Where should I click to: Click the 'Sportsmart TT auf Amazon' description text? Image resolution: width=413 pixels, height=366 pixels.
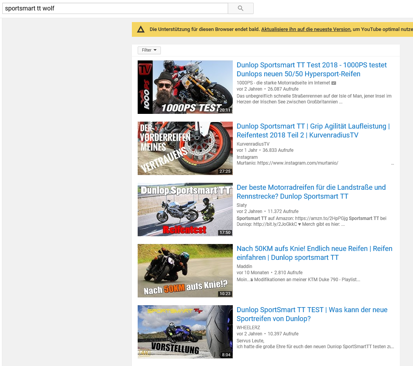(x=311, y=222)
